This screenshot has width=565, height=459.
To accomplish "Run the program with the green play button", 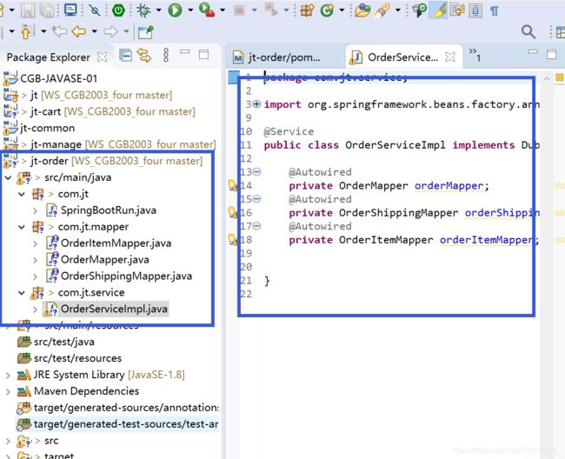I will [x=175, y=10].
